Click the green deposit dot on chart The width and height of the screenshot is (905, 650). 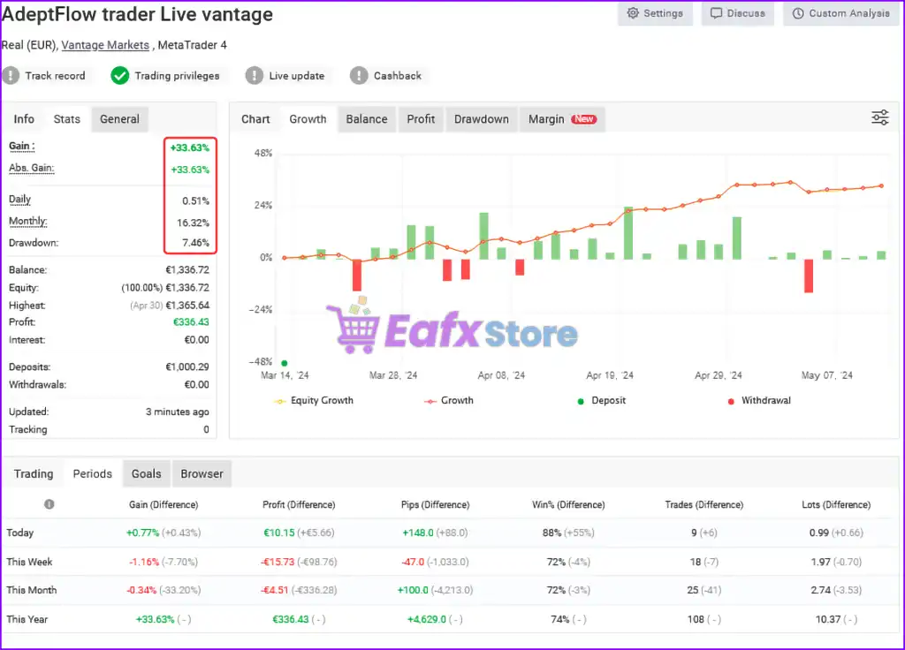284,363
